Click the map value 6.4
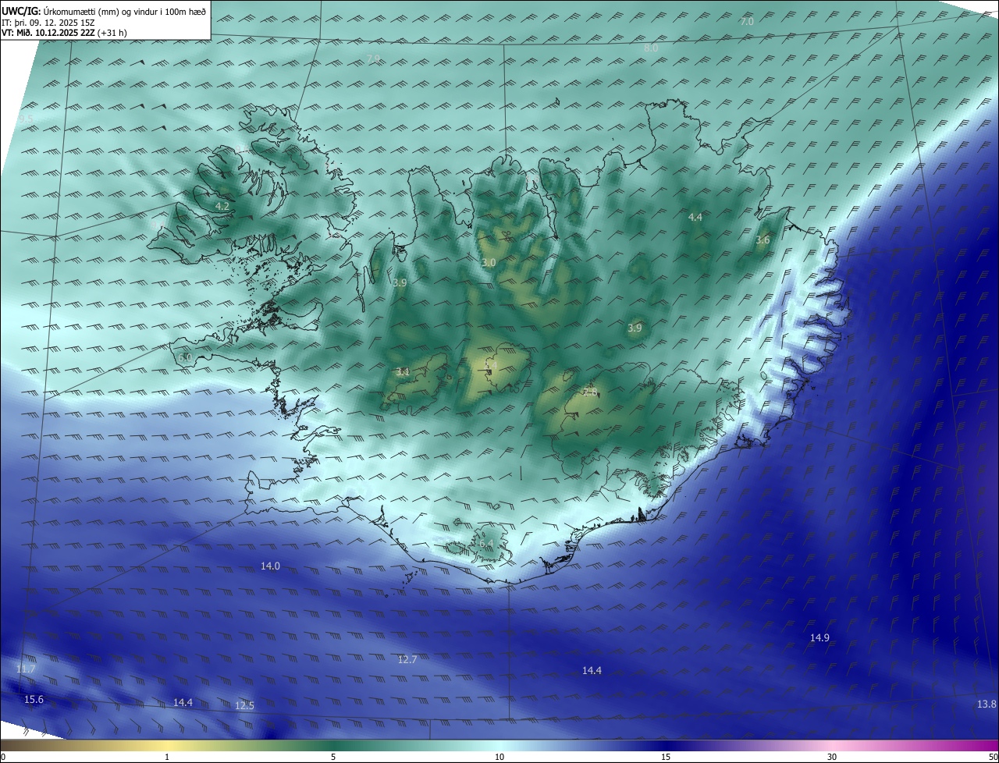Image resolution: width=999 pixels, height=763 pixels. [486, 543]
